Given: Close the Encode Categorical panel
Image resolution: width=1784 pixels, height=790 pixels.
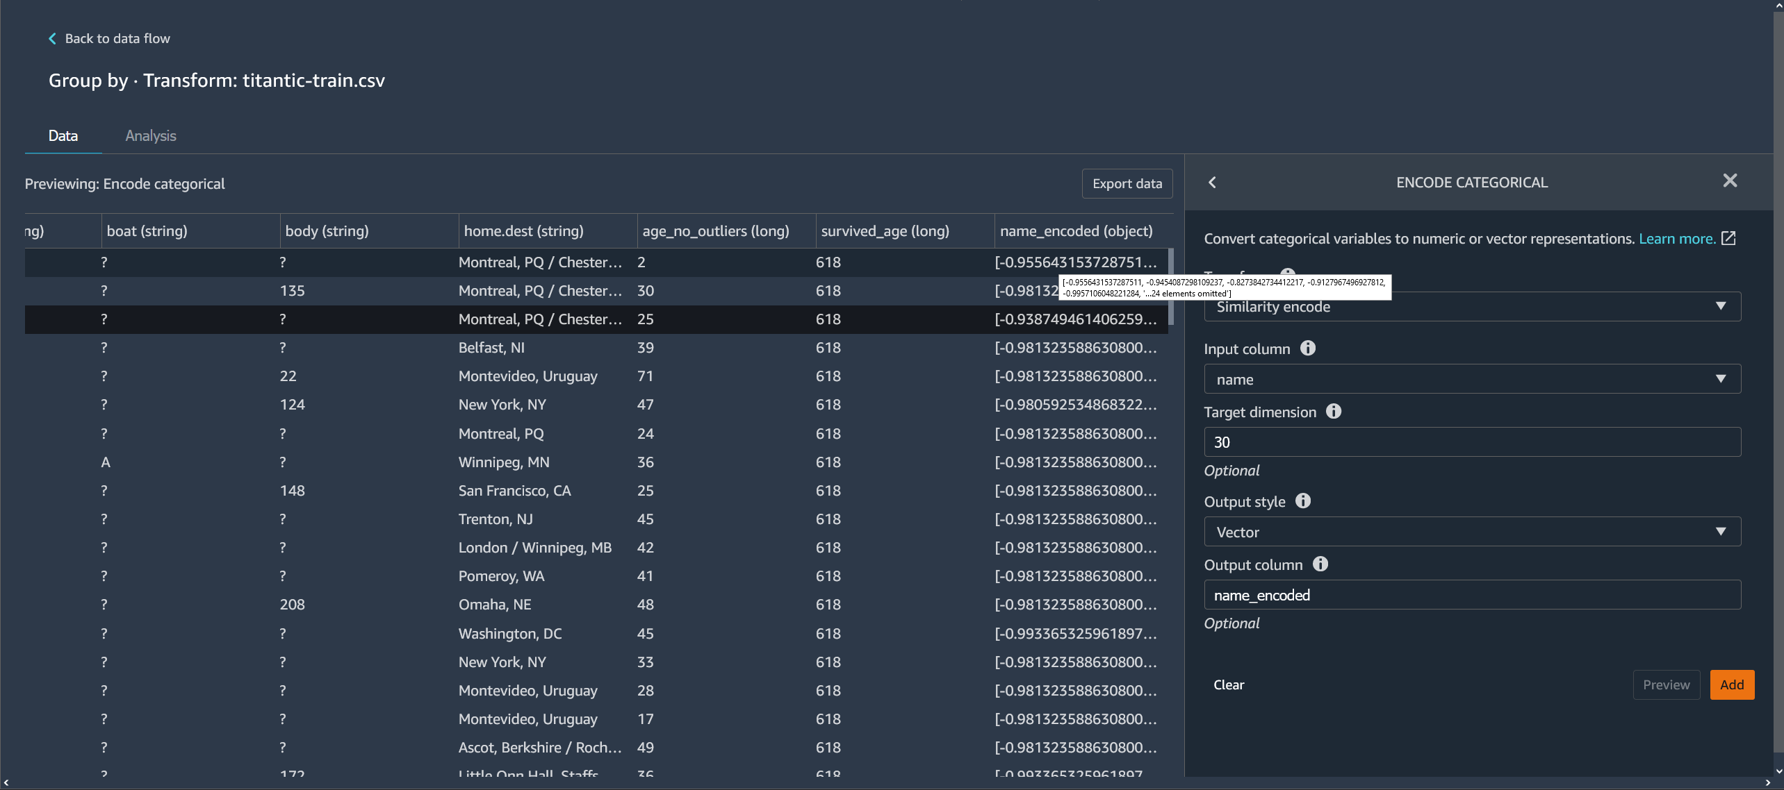Looking at the screenshot, I should (x=1730, y=180).
